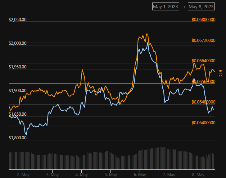Viewport: 226px width, 178px height.
Task: Select the $2,050.00 price axis label
Action: (18, 20)
